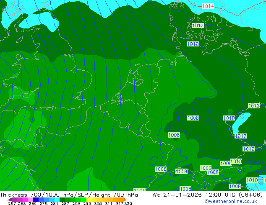Screen dimensions: 266x205
Task: Select the light pink legend swatch
Action: 30,200
